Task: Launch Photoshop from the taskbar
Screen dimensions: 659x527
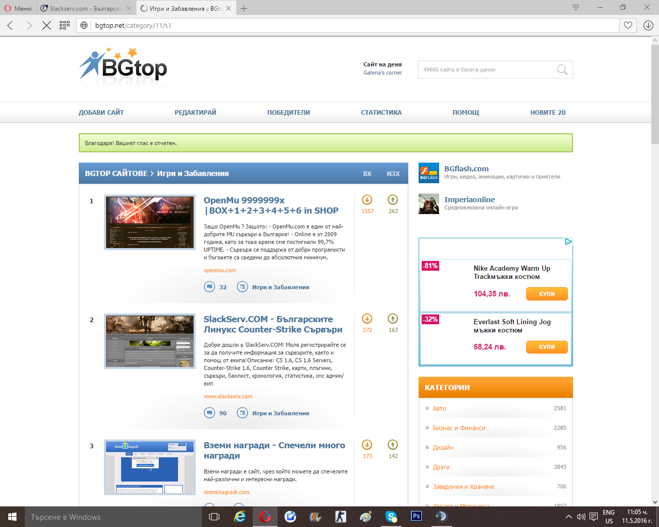Action: pyautogui.click(x=417, y=516)
